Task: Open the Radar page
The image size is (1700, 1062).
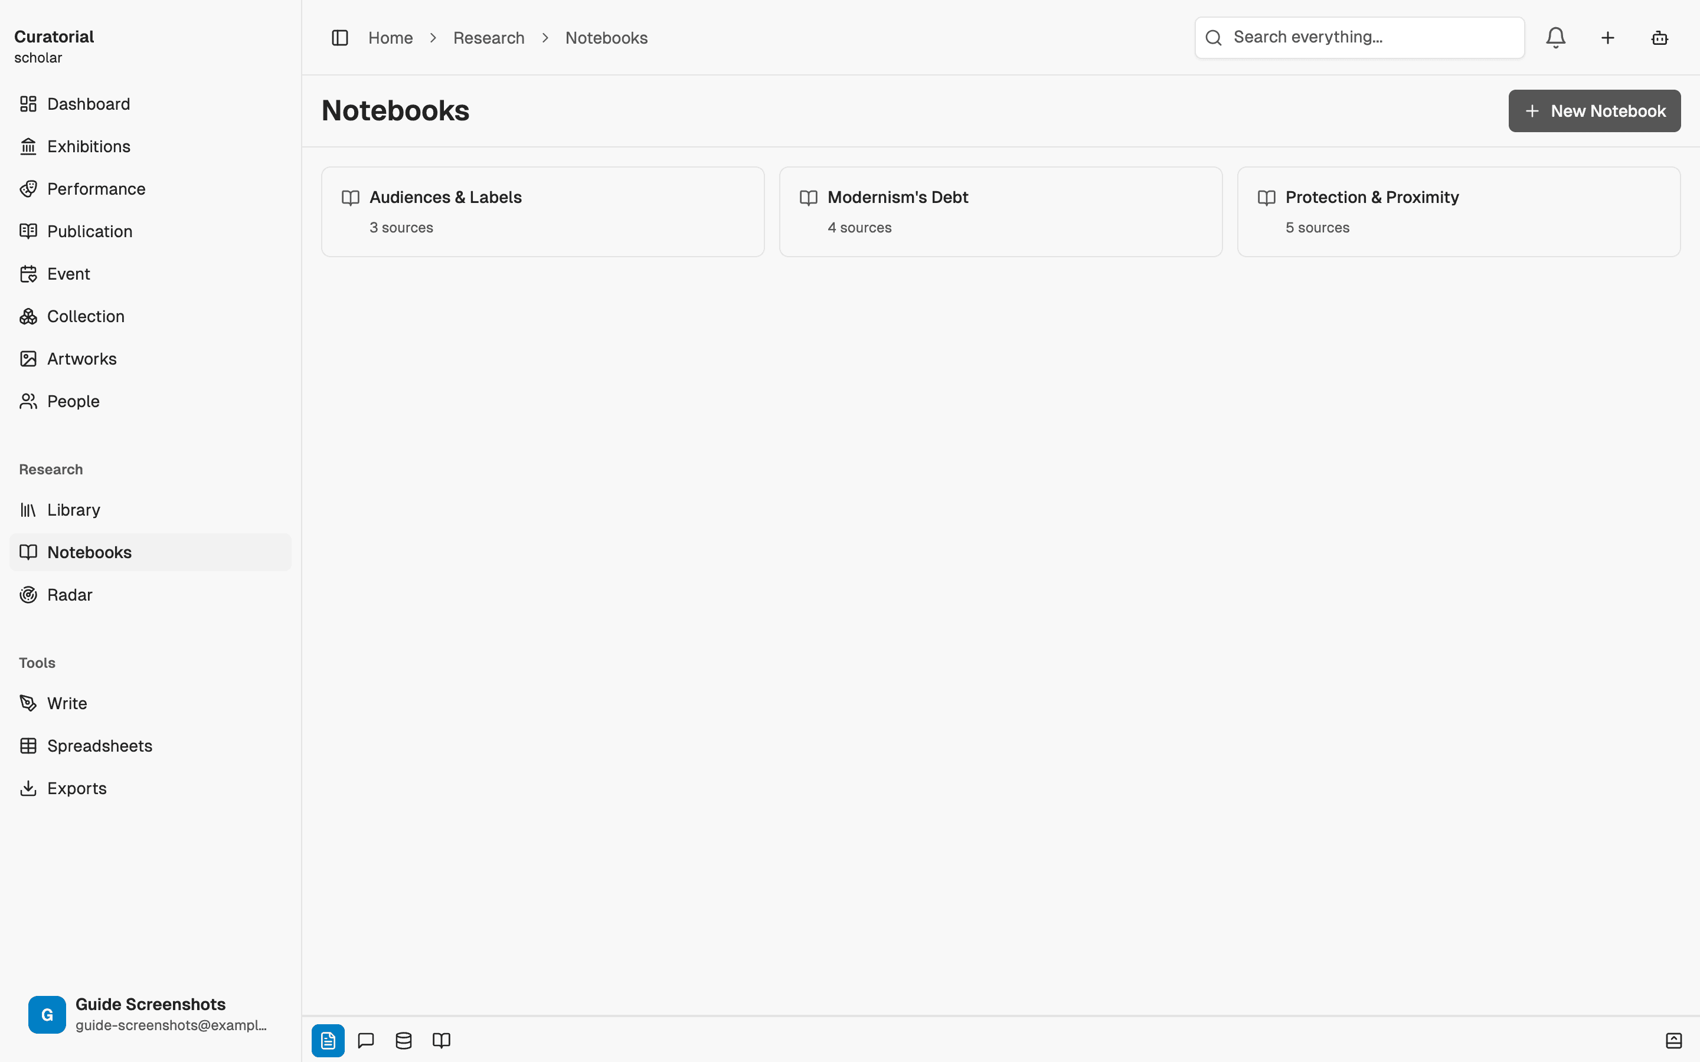Action: tap(151, 595)
